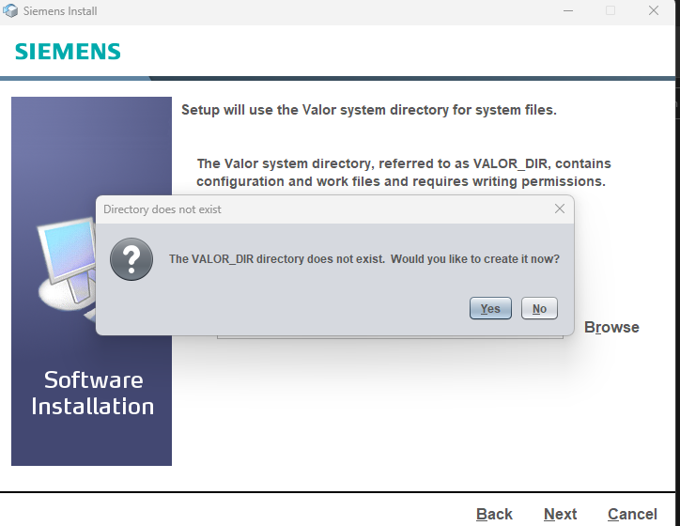
Task: Click the SIEMENS logo
Action: coord(68,52)
